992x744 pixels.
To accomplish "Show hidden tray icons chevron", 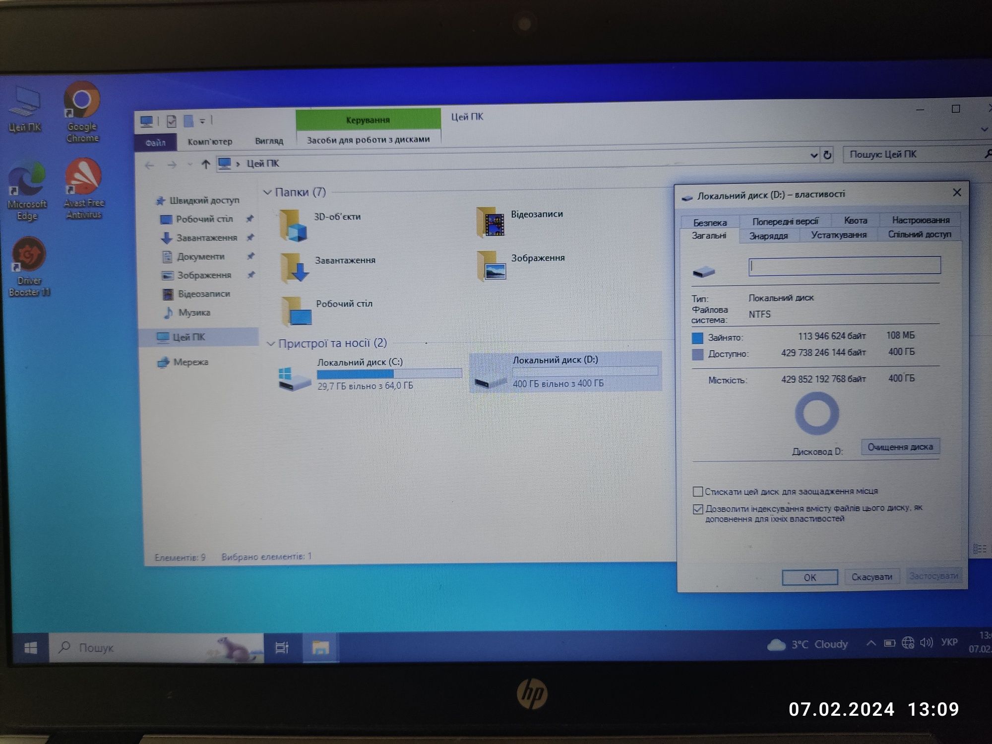I will click(x=870, y=643).
